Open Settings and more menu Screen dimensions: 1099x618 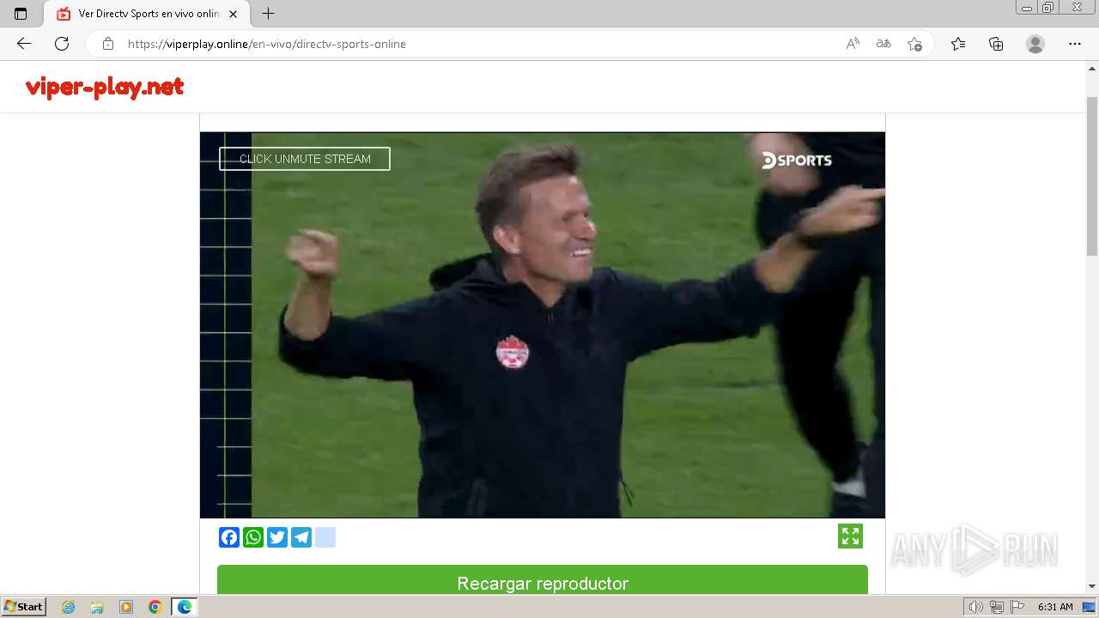click(1075, 44)
